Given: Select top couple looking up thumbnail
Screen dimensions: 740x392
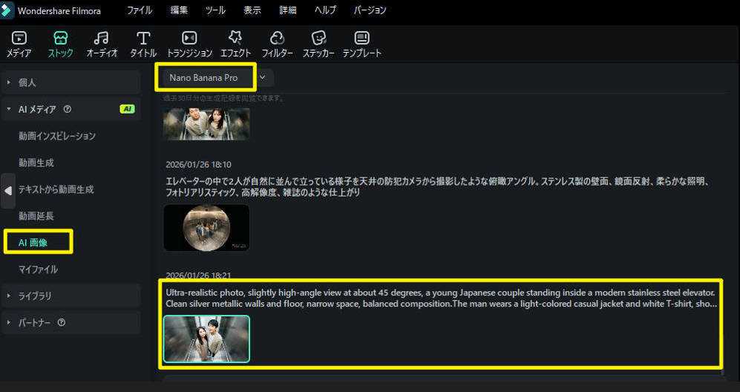Looking at the screenshot, I should point(206,124).
